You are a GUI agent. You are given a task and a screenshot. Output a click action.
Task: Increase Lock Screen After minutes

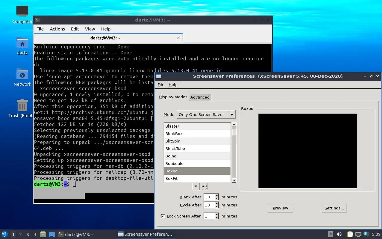click(217, 215)
